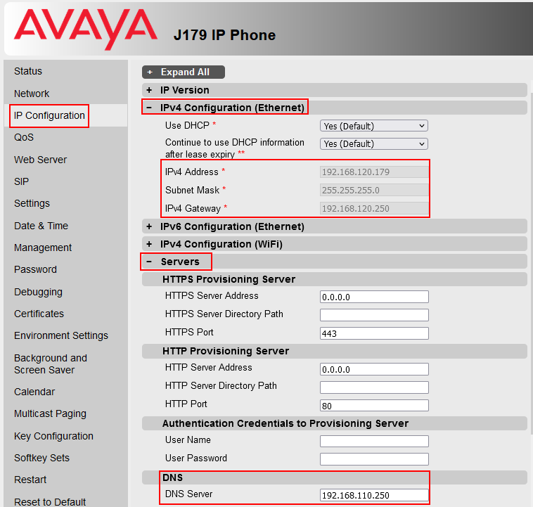This screenshot has height=507, width=533.
Task: Click the Subnet Mask field
Action: point(374,190)
